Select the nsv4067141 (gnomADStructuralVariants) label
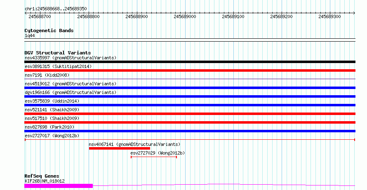 pos(134,144)
